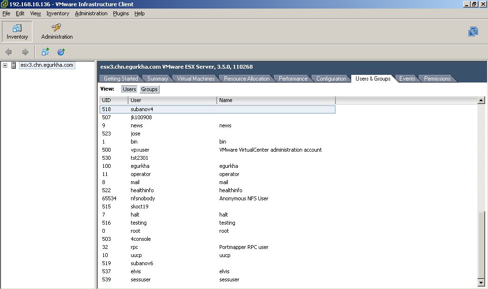This screenshot has height=289, width=488.
Task: Open the View menu
Action: 35,13
